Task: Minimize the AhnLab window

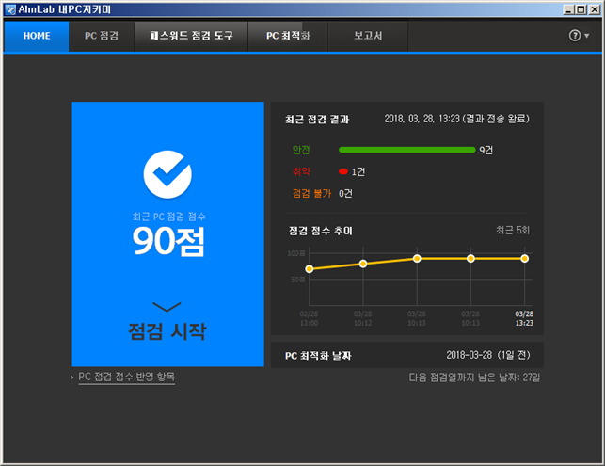Action: (568, 9)
